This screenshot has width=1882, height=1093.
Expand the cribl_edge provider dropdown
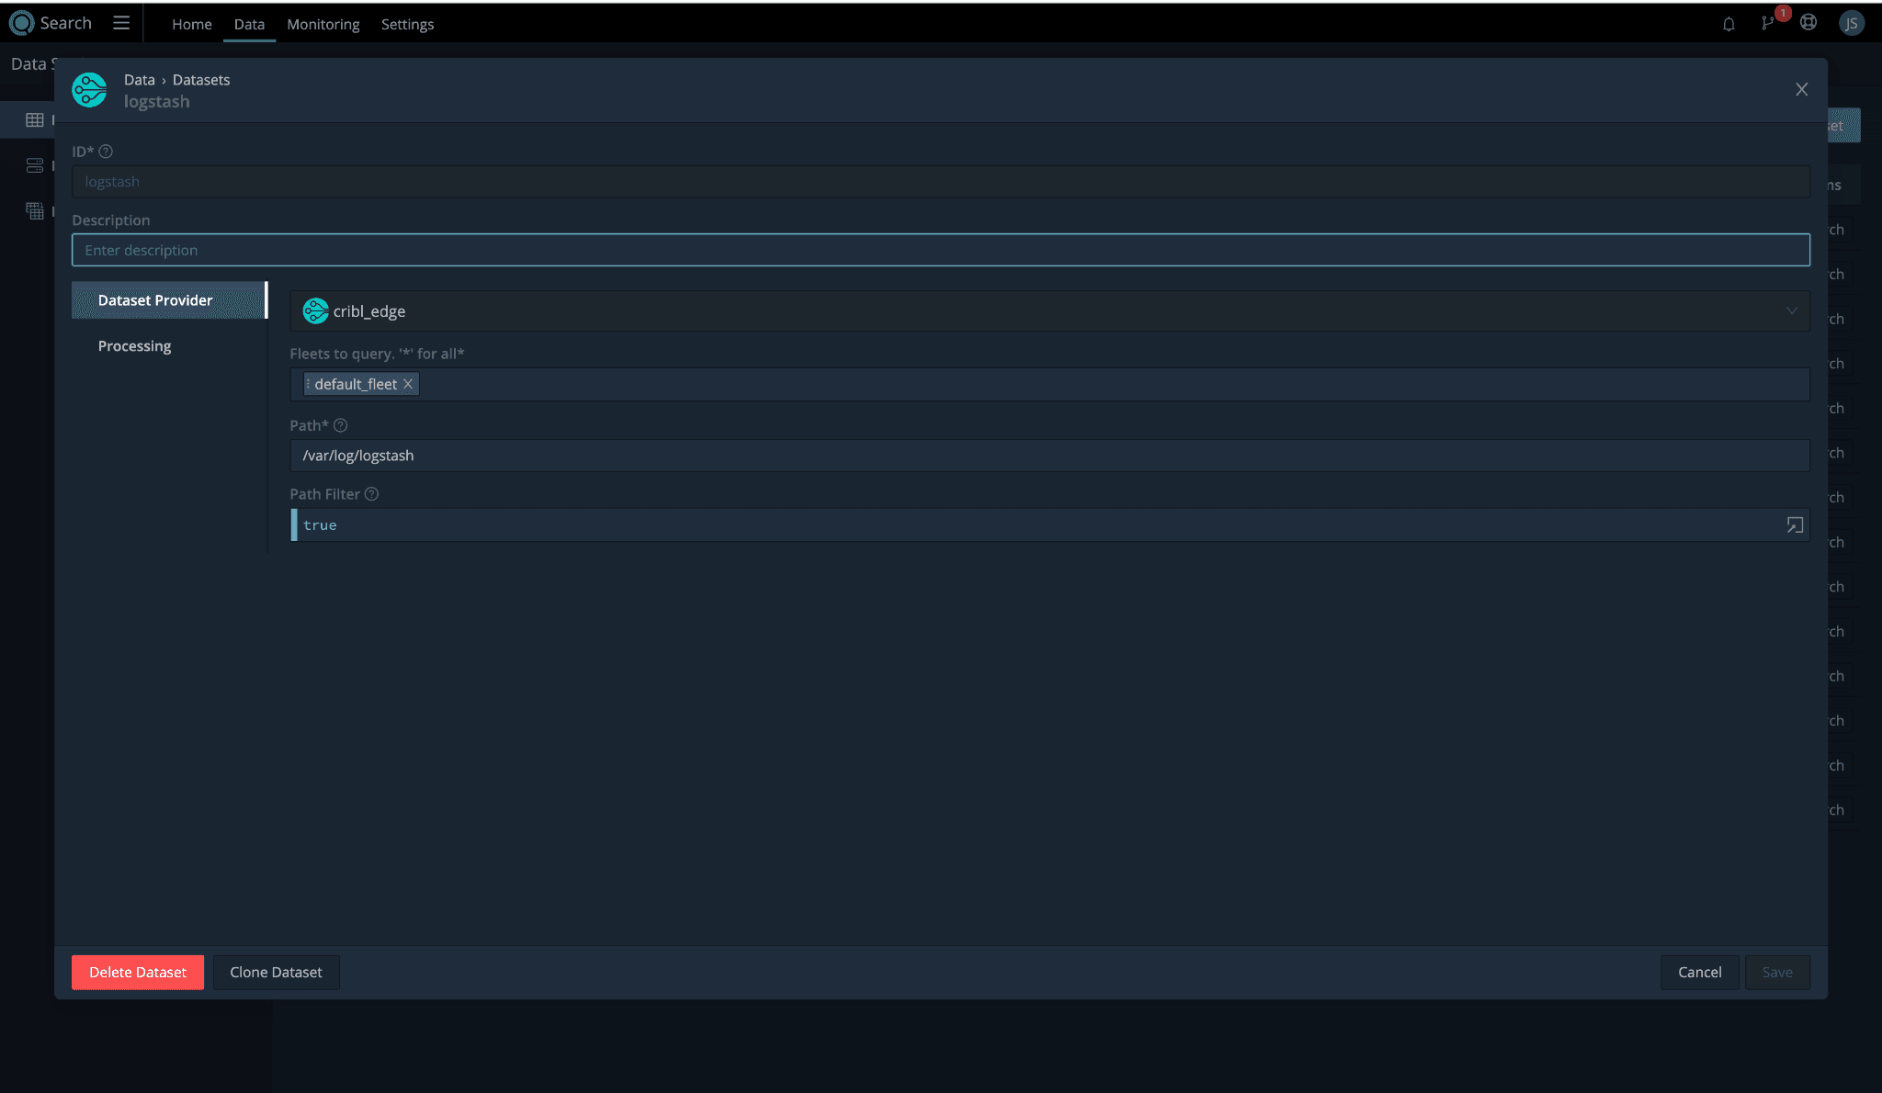tap(1791, 311)
